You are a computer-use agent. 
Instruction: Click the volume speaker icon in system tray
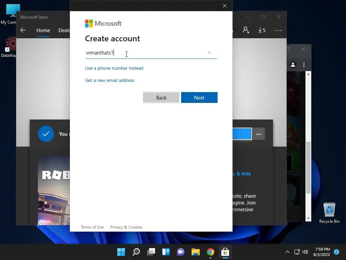(305, 252)
